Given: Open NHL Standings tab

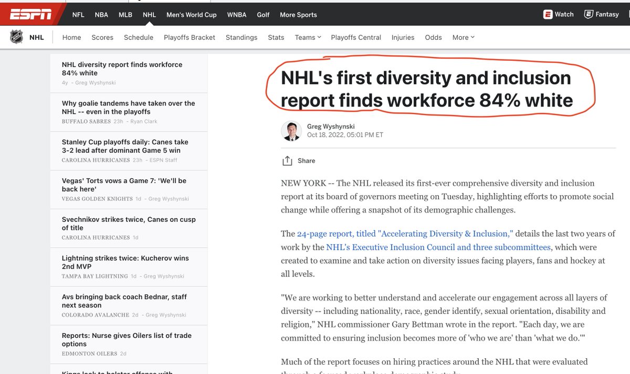Looking at the screenshot, I should pos(241,37).
